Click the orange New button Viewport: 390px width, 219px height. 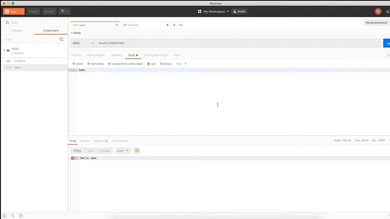click(11, 12)
